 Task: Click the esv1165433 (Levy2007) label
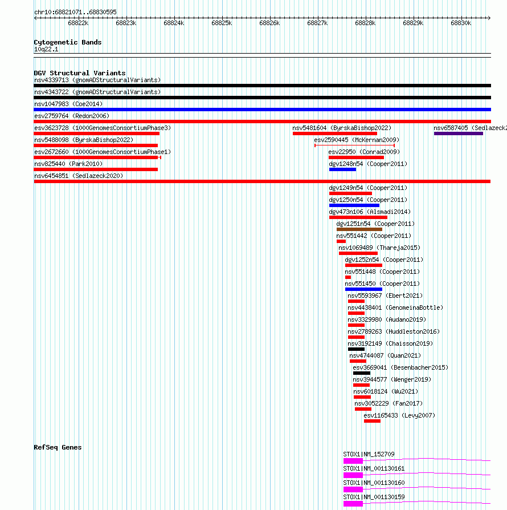coord(399,416)
